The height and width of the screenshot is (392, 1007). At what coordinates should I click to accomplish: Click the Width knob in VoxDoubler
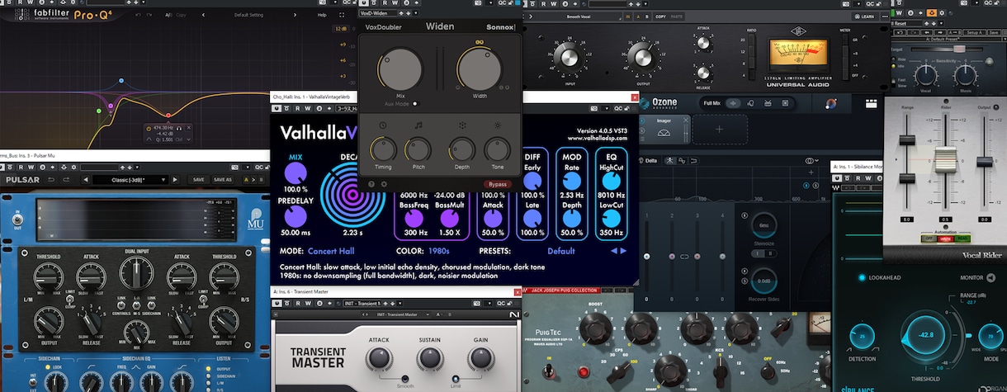click(x=480, y=69)
